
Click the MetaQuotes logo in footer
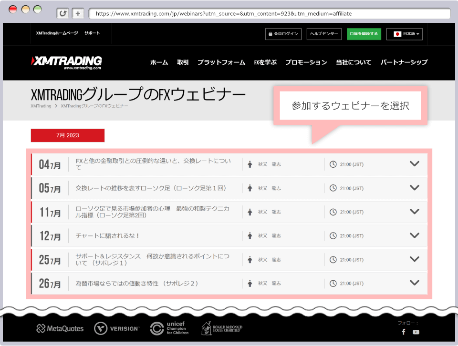point(60,328)
